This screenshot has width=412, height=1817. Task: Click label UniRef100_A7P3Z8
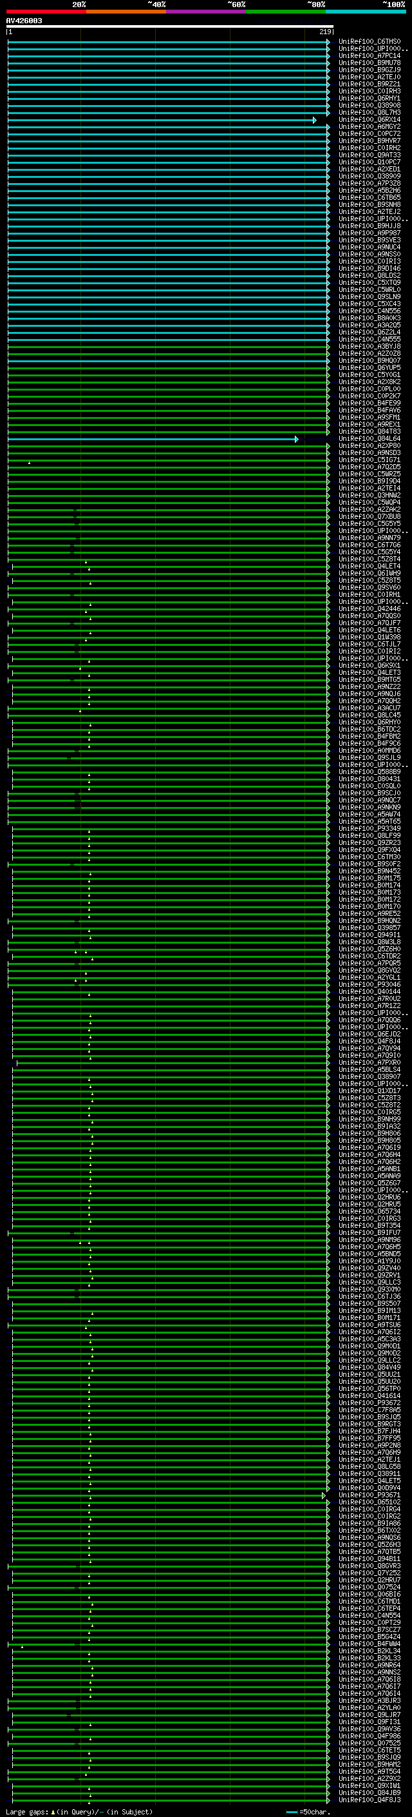(370, 184)
